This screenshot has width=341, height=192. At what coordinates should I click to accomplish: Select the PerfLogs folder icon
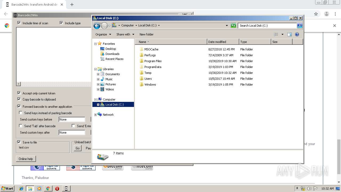point(141,55)
